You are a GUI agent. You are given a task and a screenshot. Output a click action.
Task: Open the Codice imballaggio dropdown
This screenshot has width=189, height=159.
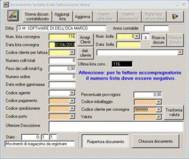[x=159, y=102]
